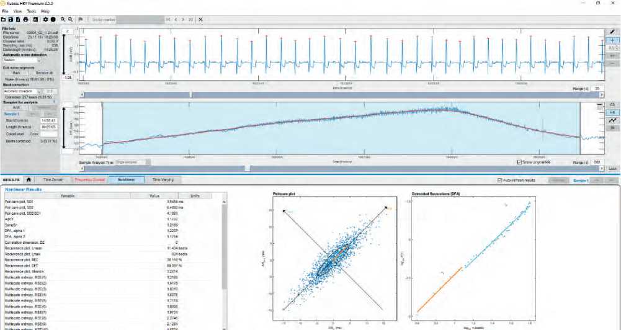
Task: Click the trend line icon beside RR plot
Action: click(612, 120)
